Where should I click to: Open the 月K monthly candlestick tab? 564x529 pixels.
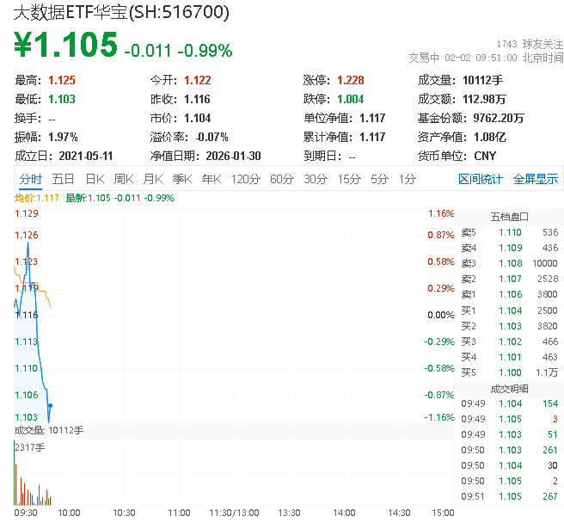pos(153,179)
